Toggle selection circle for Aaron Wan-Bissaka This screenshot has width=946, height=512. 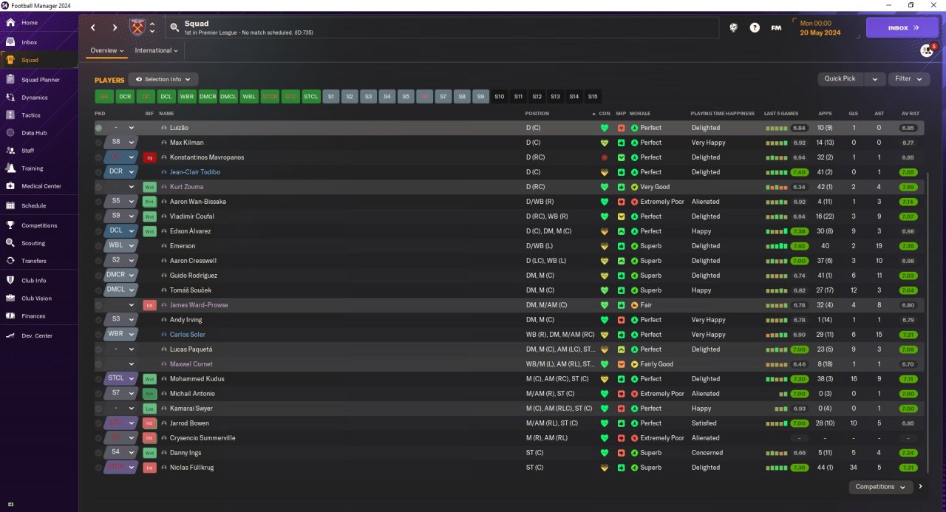[99, 202]
